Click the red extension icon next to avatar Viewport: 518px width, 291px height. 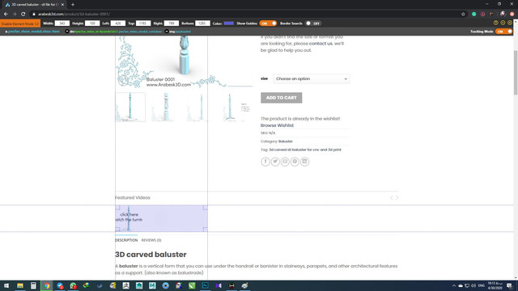[x=512, y=14]
